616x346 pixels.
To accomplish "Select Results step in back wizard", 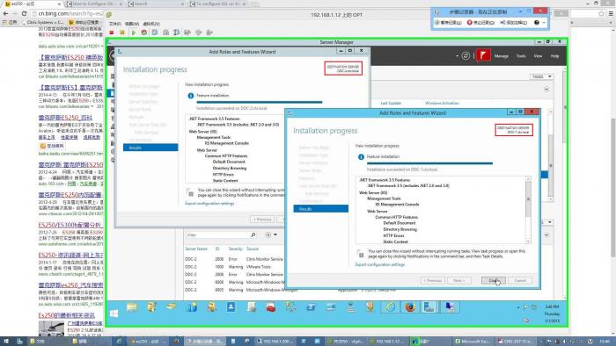I will 150,148.
